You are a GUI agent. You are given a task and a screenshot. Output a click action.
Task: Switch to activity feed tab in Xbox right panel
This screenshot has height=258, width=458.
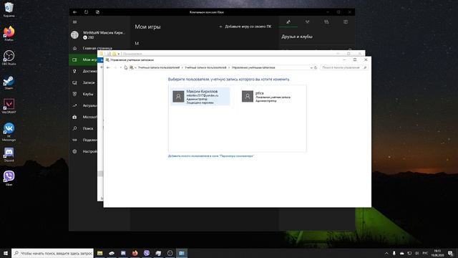point(346,22)
